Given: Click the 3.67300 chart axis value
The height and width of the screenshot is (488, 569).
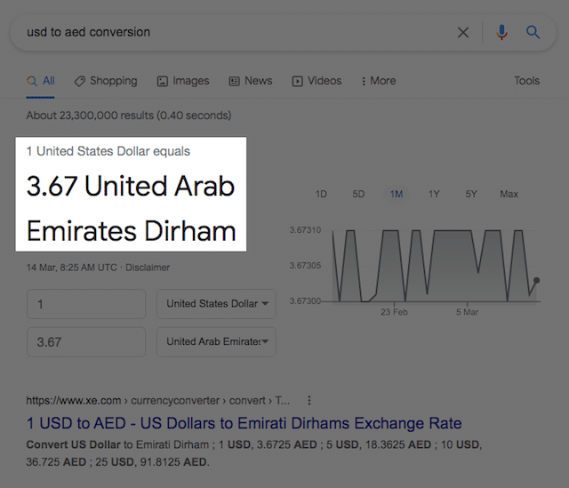Looking at the screenshot, I should (305, 301).
